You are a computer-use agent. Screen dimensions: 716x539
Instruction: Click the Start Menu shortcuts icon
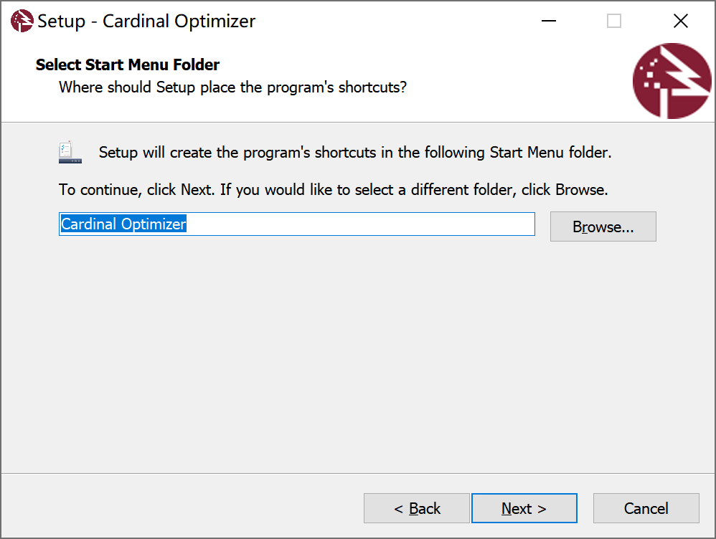pyautogui.click(x=70, y=153)
